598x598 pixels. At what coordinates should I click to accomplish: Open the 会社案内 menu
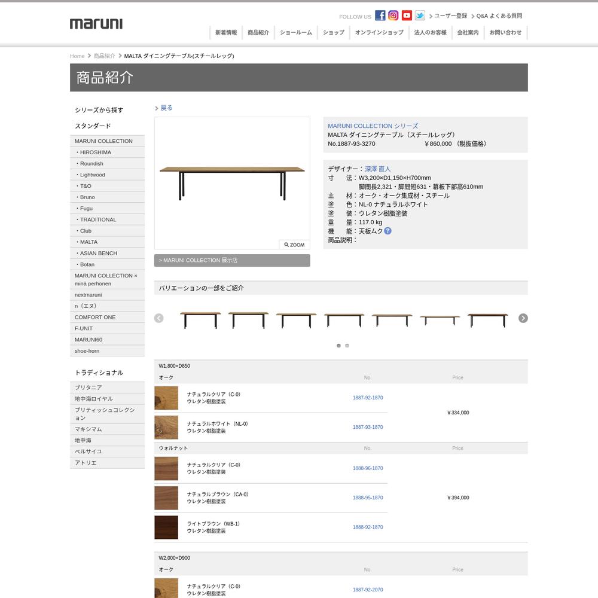(468, 32)
